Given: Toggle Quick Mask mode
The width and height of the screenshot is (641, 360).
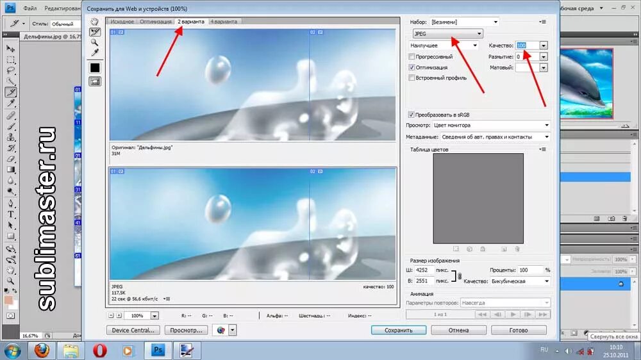Looking at the screenshot, I should click(11, 316).
